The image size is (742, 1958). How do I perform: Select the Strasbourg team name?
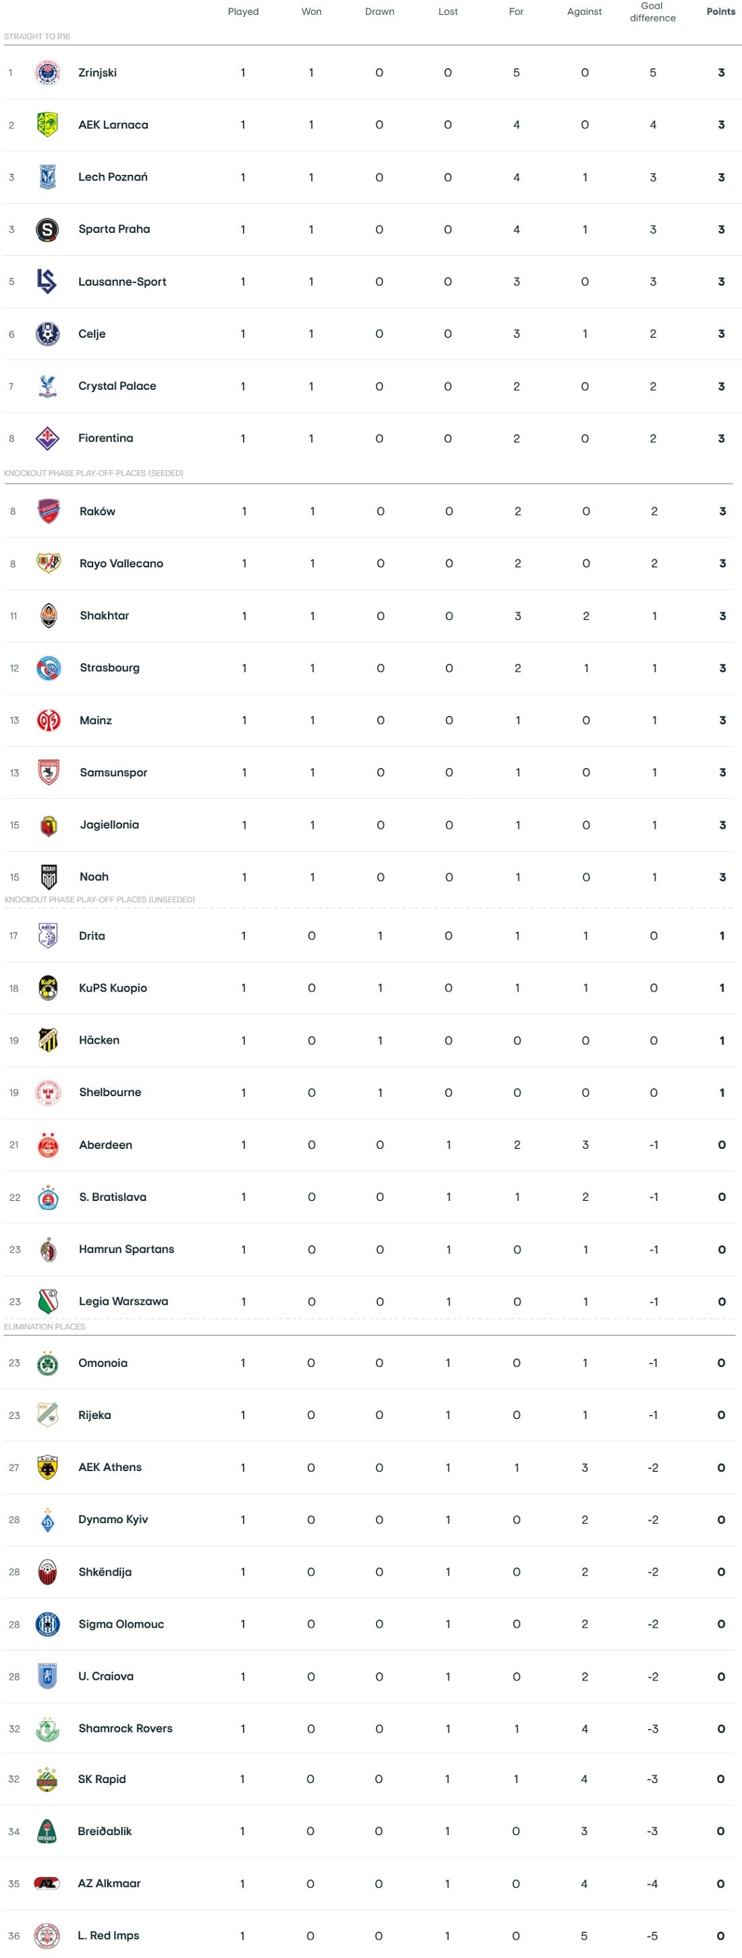coord(109,668)
